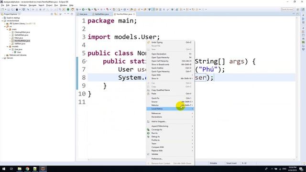This screenshot has height=172, width=306.
Task: Choose Quick Outline from the context menu
Action: (x=170, y=68)
